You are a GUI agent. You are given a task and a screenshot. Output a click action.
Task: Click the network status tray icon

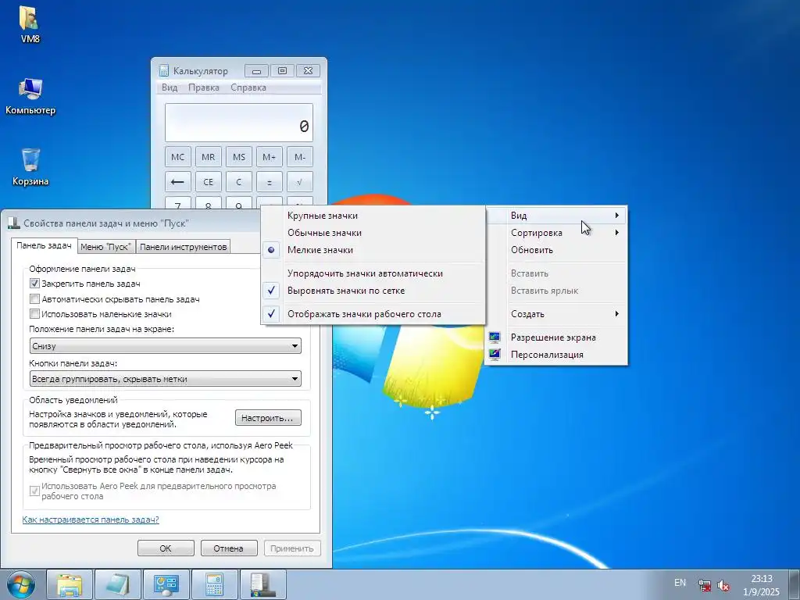click(705, 585)
